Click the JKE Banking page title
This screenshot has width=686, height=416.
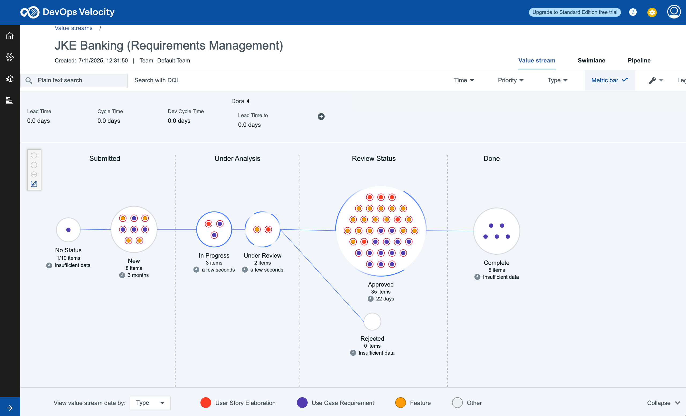[169, 45]
